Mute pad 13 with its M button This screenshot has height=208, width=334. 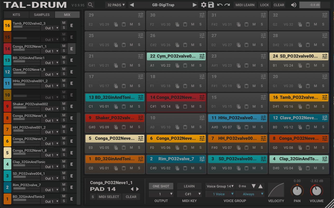[x=131, y=106]
